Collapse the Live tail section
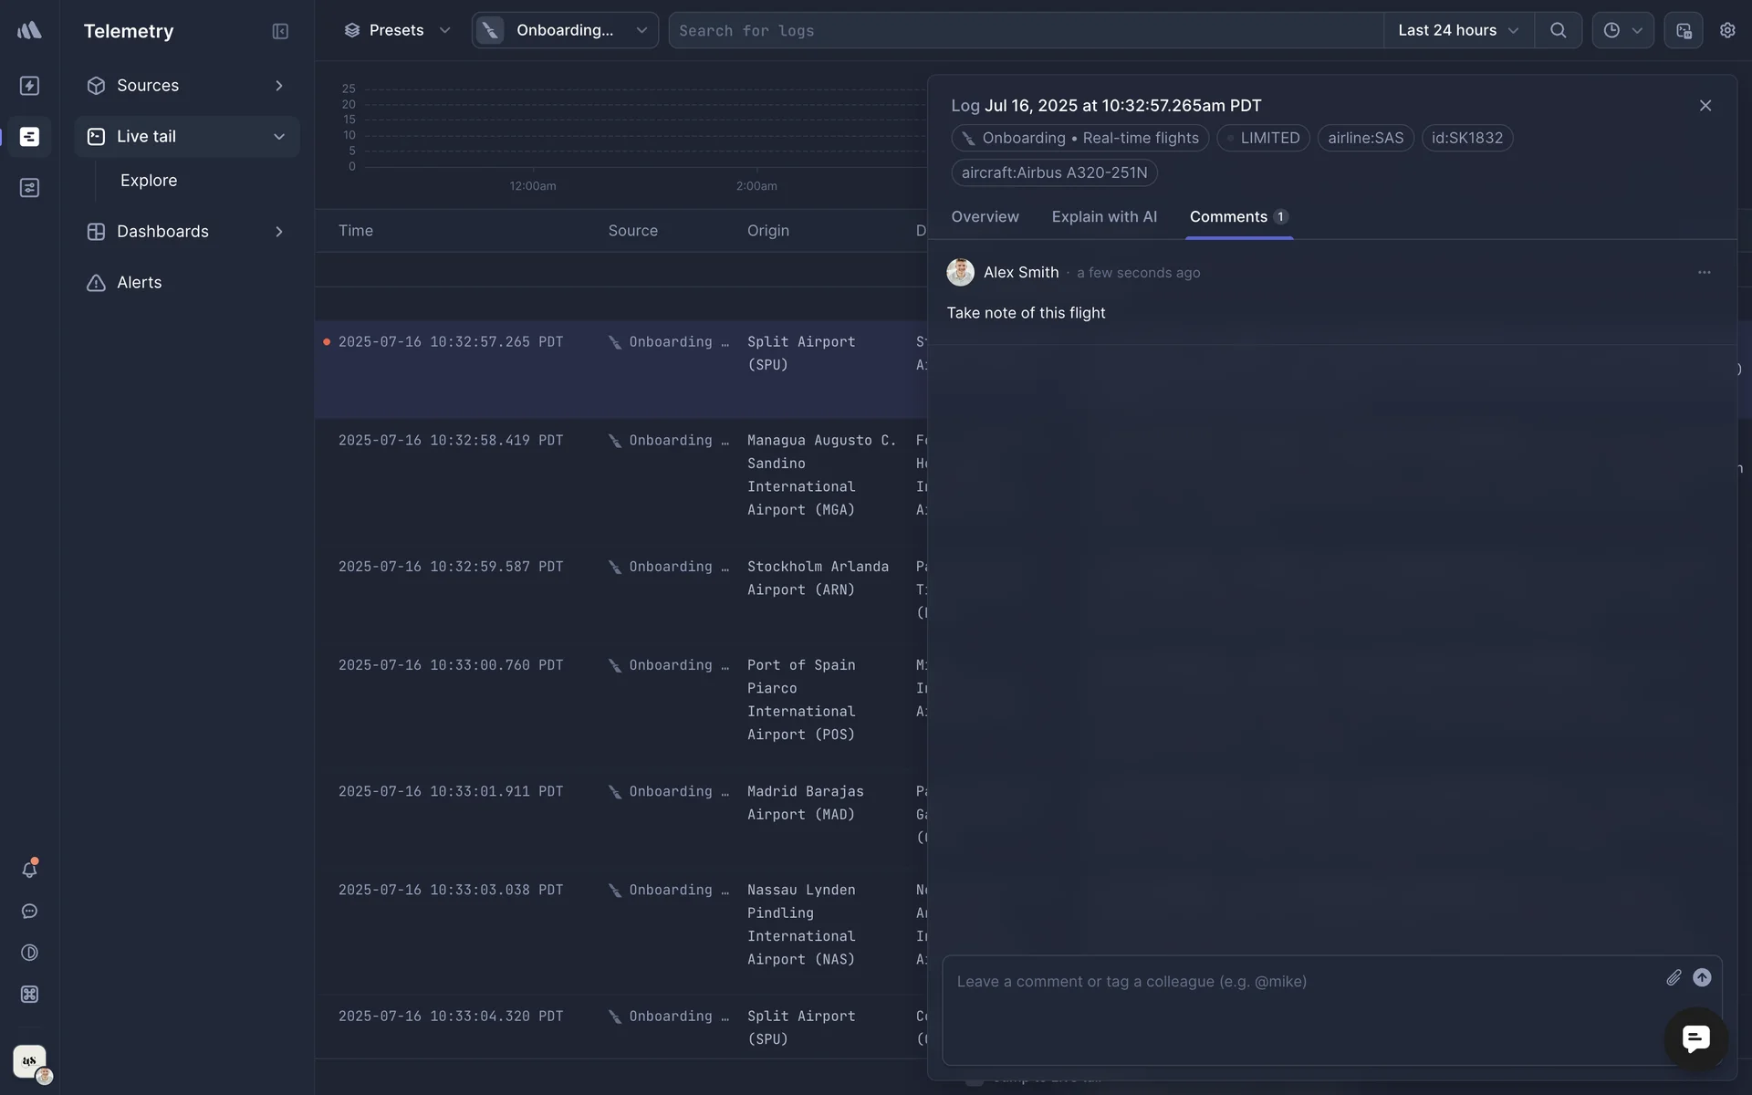 [x=278, y=137]
